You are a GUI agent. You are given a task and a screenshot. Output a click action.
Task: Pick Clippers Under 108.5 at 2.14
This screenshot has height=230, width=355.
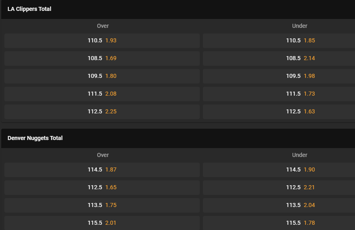[x=279, y=59]
